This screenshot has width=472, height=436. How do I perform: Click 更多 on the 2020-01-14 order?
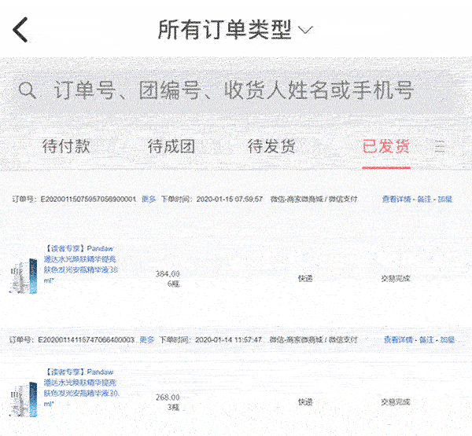pos(147,339)
